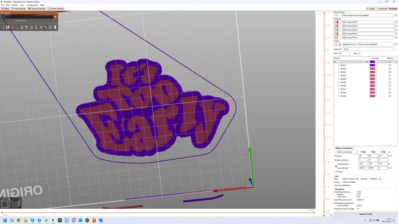Toggle Tool marker arrow icon in legend

point(55,27)
